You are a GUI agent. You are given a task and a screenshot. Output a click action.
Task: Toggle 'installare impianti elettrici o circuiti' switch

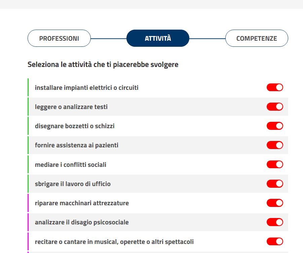(x=275, y=87)
